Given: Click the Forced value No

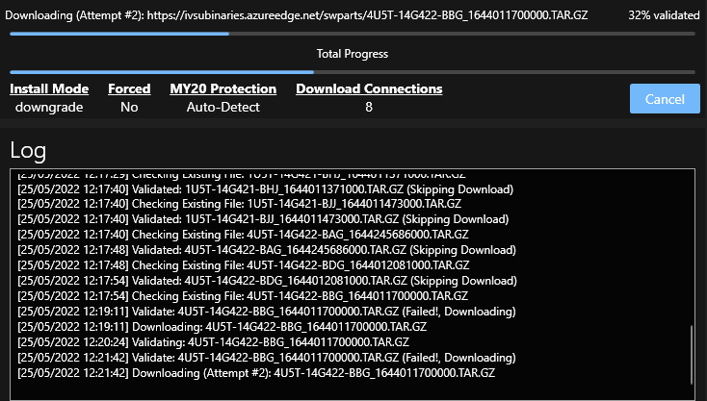Looking at the screenshot, I should [x=129, y=107].
